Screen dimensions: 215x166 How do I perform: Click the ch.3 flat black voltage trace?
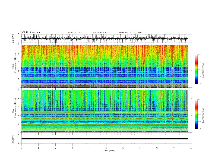tap(105, 139)
